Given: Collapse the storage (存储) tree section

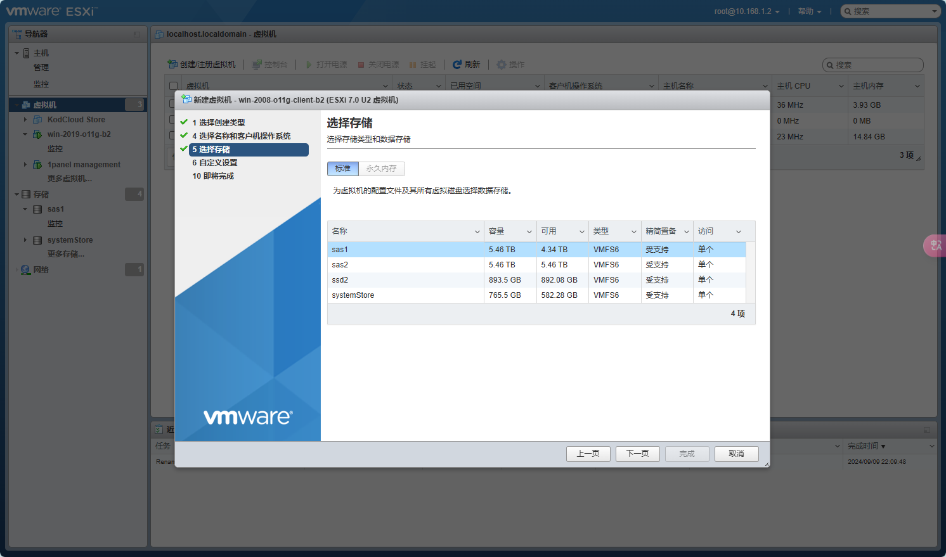Looking at the screenshot, I should [x=16, y=195].
